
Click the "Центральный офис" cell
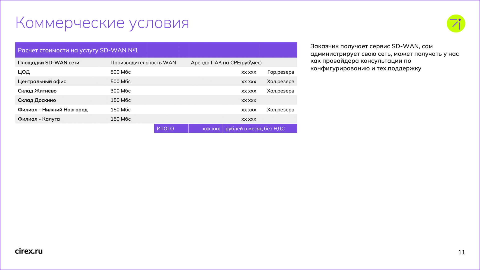tap(42, 81)
